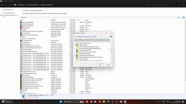
Task: Click Cancel in the Windows Features dialog
Action: point(108,65)
